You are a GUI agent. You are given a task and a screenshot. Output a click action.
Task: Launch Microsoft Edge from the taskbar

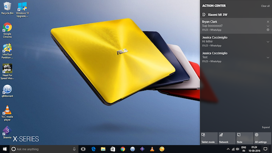click(x=93, y=149)
